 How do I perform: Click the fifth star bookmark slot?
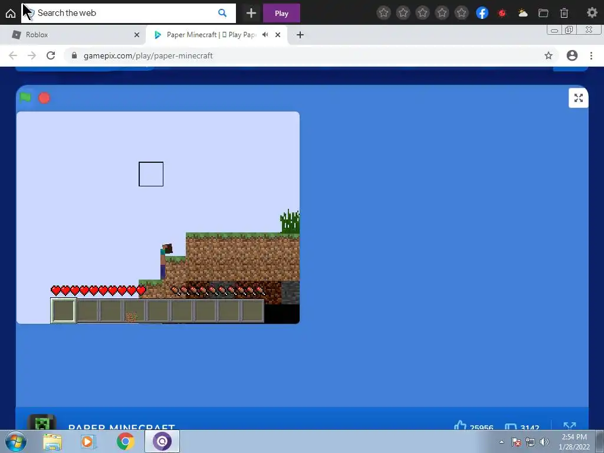pyautogui.click(x=461, y=13)
